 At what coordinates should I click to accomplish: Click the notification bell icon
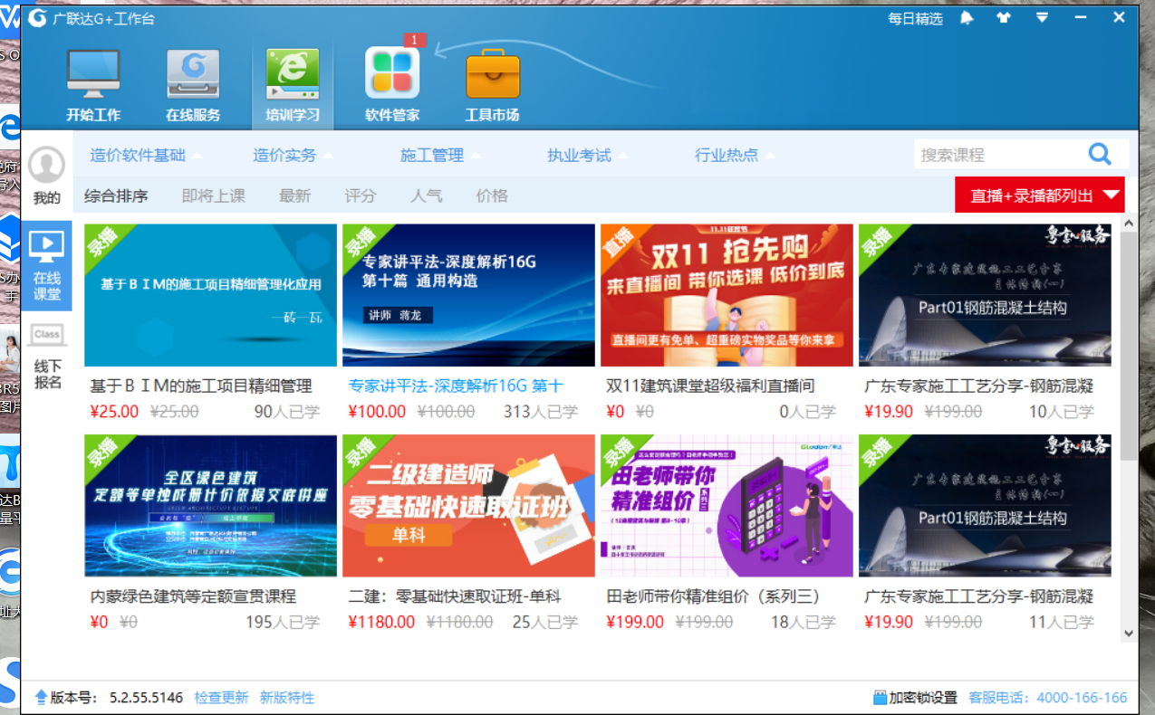tap(967, 18)
